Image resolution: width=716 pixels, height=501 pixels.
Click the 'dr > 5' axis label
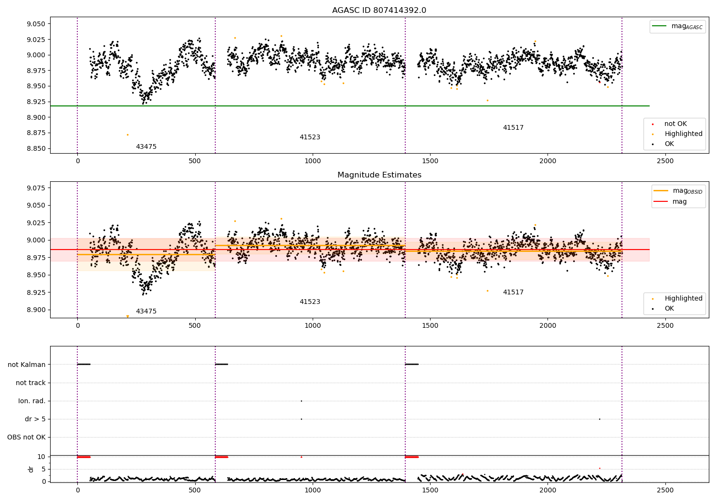point(35,419)
